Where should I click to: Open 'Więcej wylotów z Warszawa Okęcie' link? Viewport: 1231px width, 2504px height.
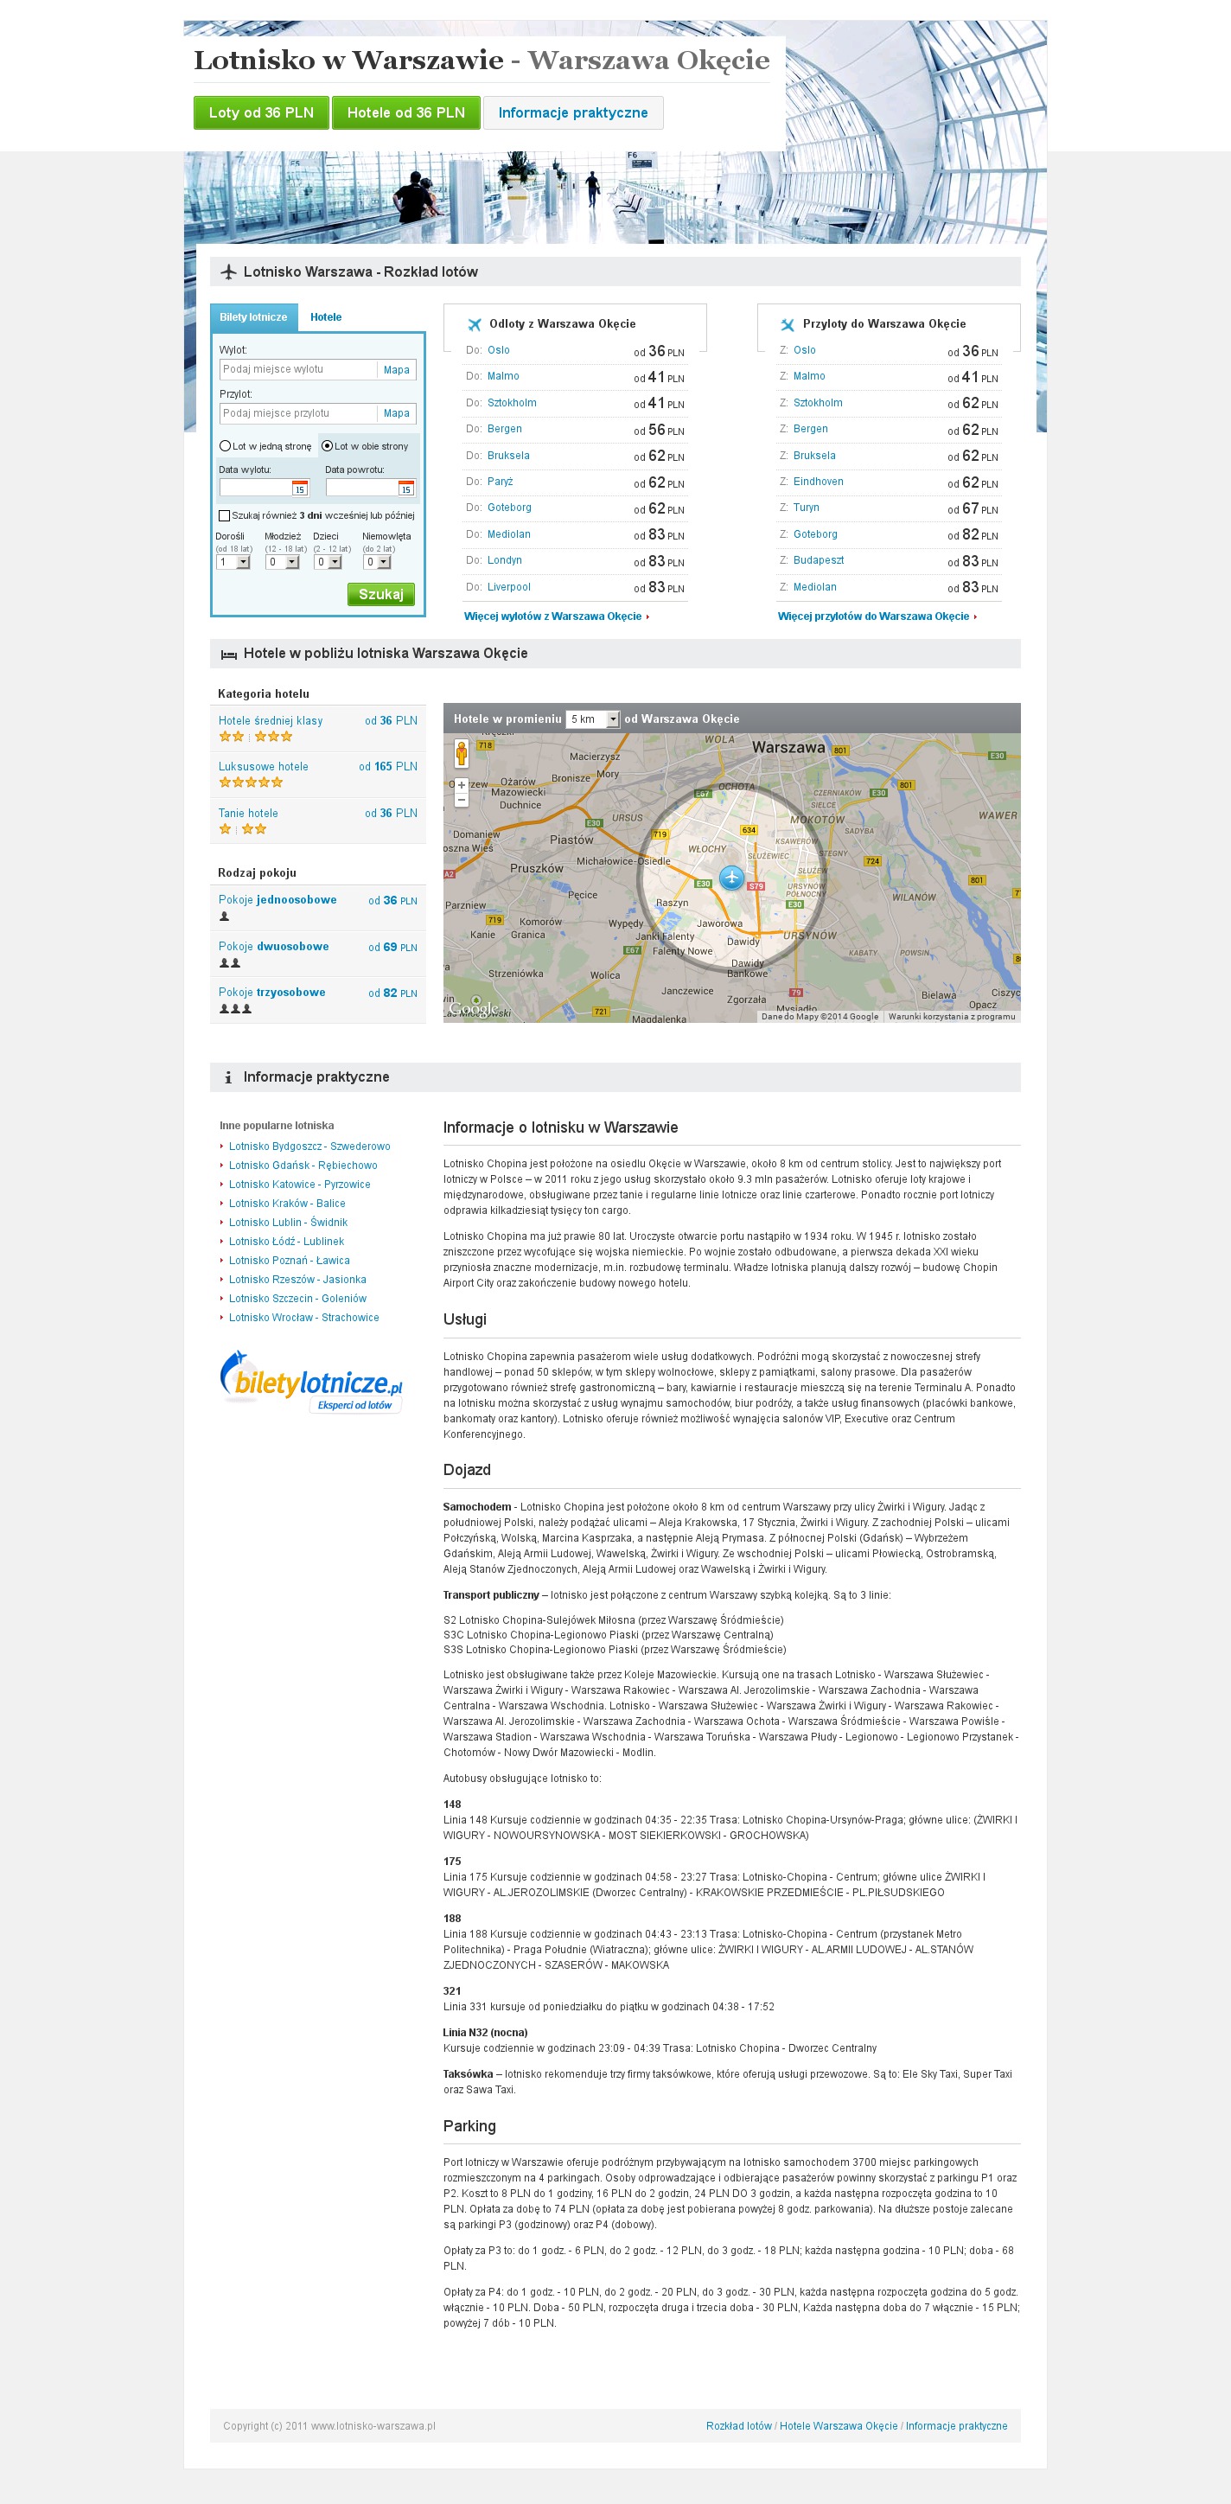click(553, 616)
